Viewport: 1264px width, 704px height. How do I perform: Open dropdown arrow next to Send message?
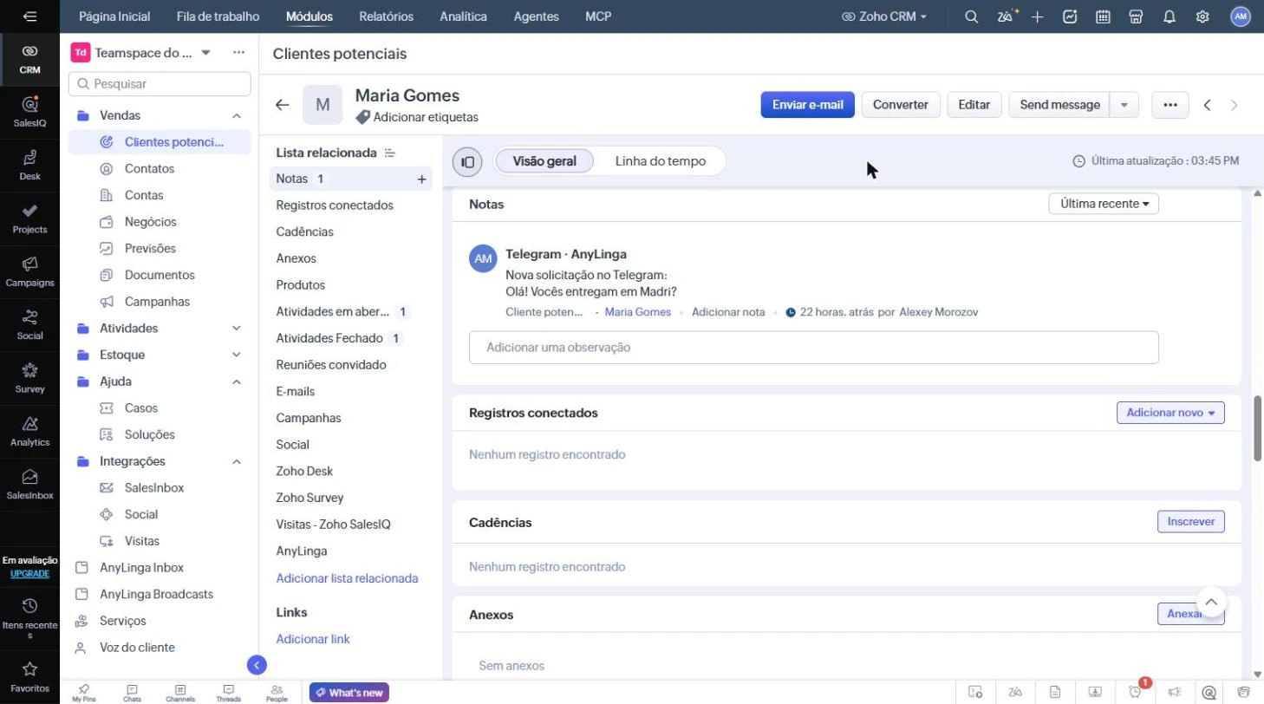[1124, 105]
